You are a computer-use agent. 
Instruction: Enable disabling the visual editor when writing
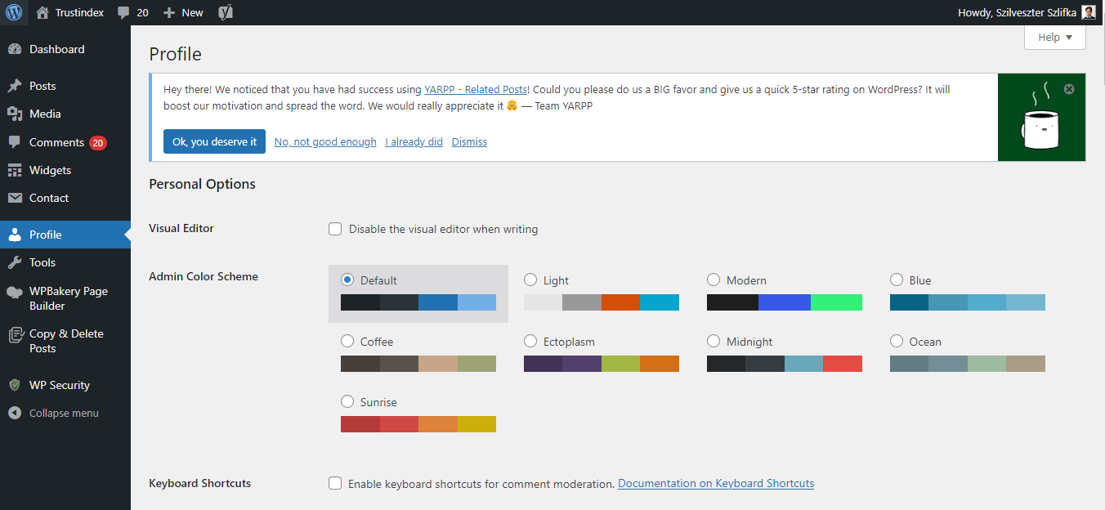[x=335, y=229]
